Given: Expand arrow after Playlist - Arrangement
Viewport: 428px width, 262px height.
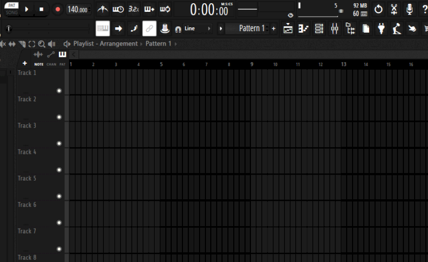Looking at the screenshot, I should click(141, 44).
